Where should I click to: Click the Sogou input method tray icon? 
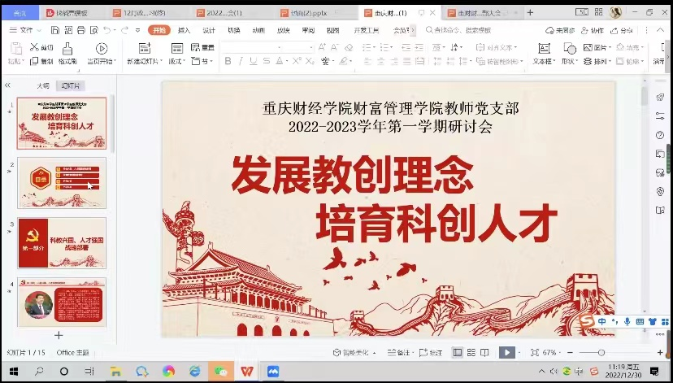[x=593, y=371]
